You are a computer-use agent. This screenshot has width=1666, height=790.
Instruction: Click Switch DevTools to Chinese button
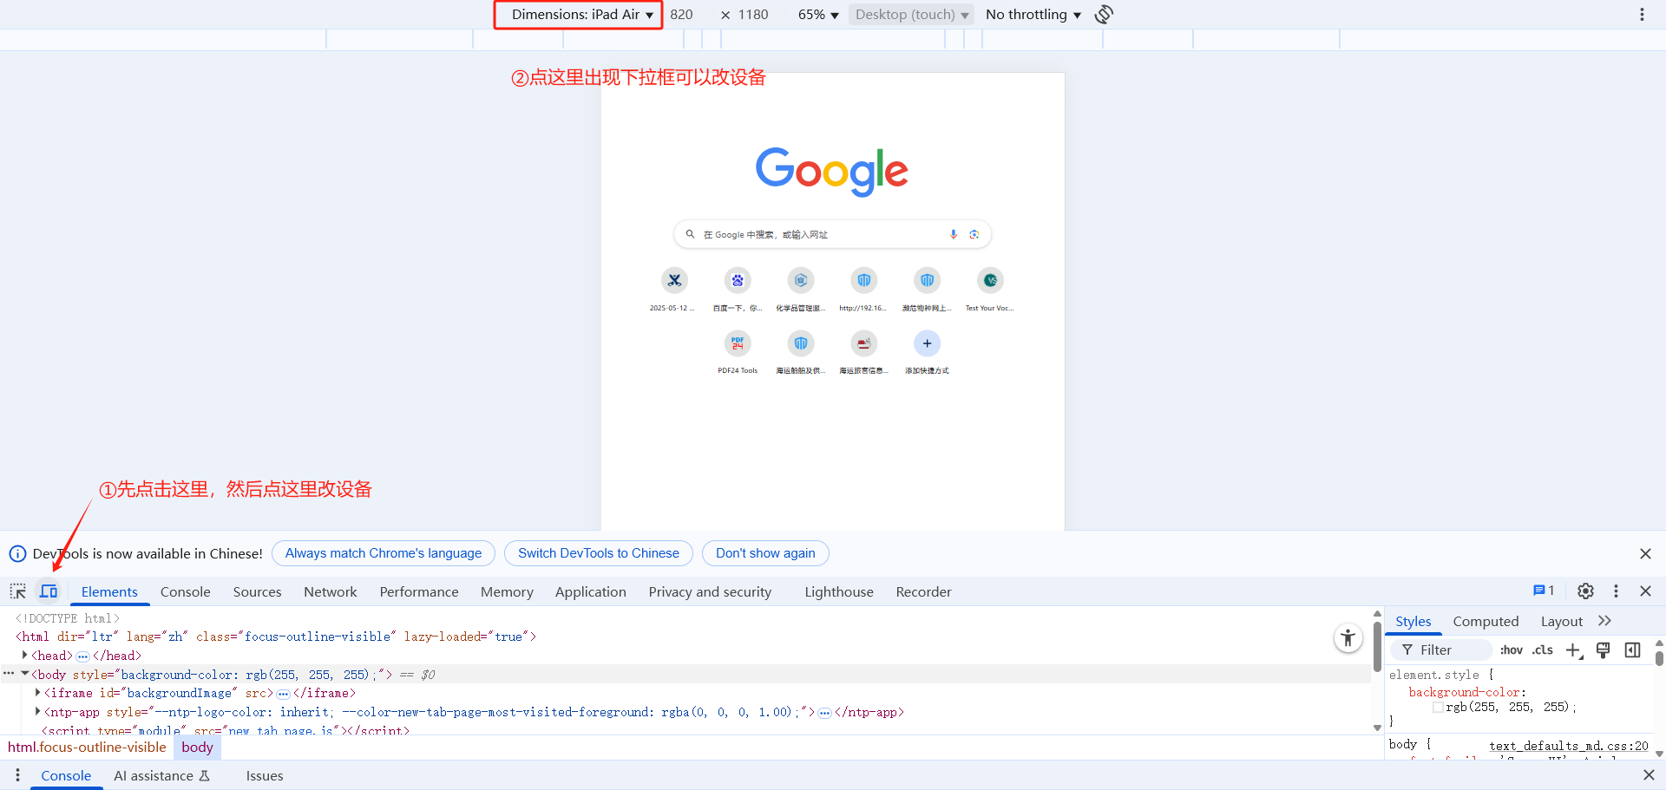click(x=599, y=553)
